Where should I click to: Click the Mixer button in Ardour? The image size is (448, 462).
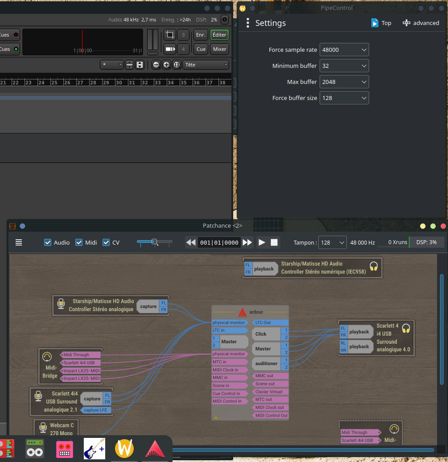coord(219,49)
